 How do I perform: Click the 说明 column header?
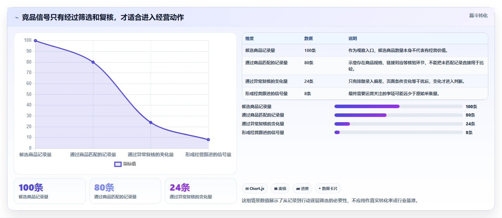pos(353,39)
